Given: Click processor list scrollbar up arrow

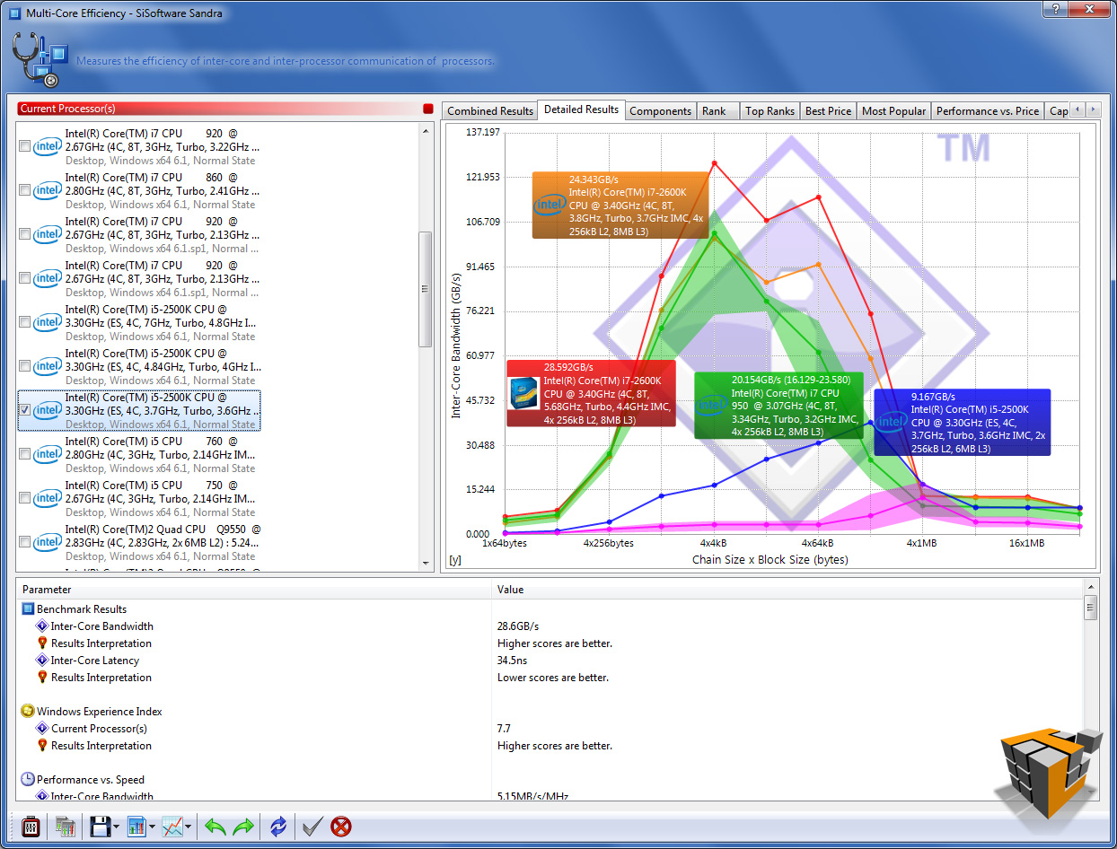Looking at the screenshot, I should pos(426,130).
